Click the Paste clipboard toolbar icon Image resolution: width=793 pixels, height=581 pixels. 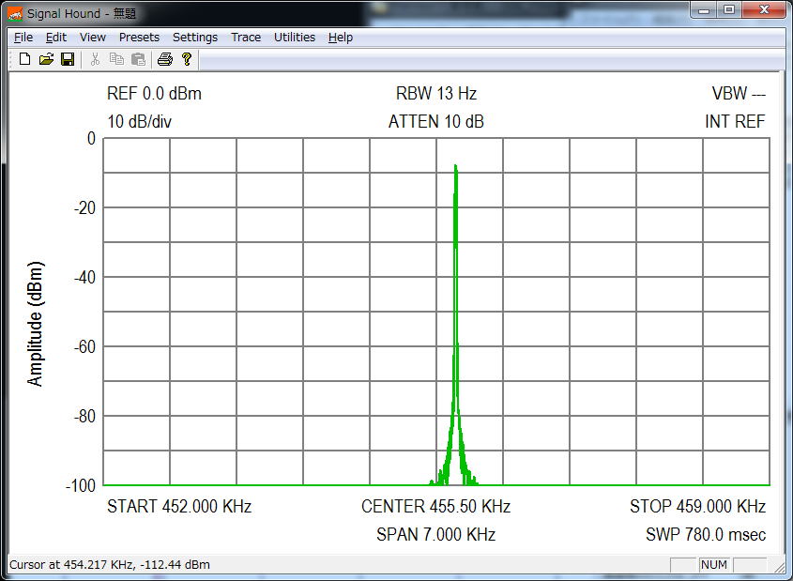(x=138, y=59)
